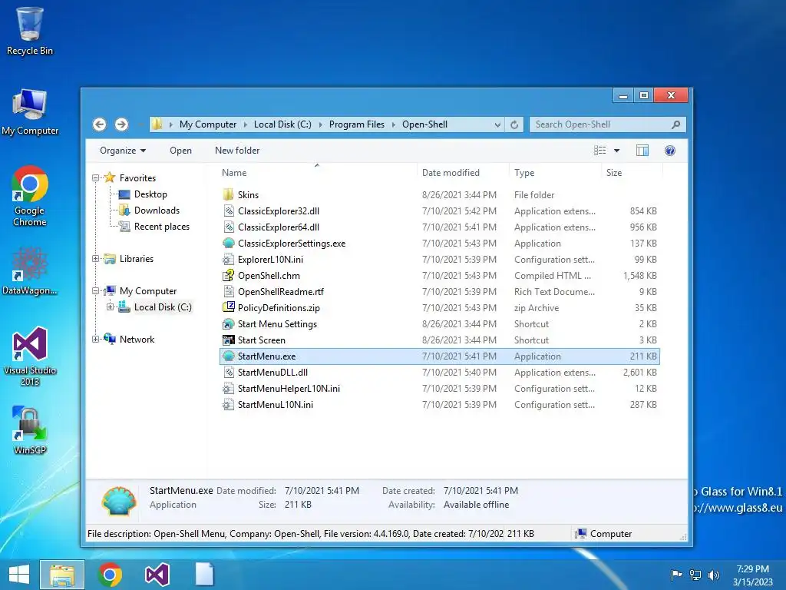Click the Open toolbar command

coord(180,151)
